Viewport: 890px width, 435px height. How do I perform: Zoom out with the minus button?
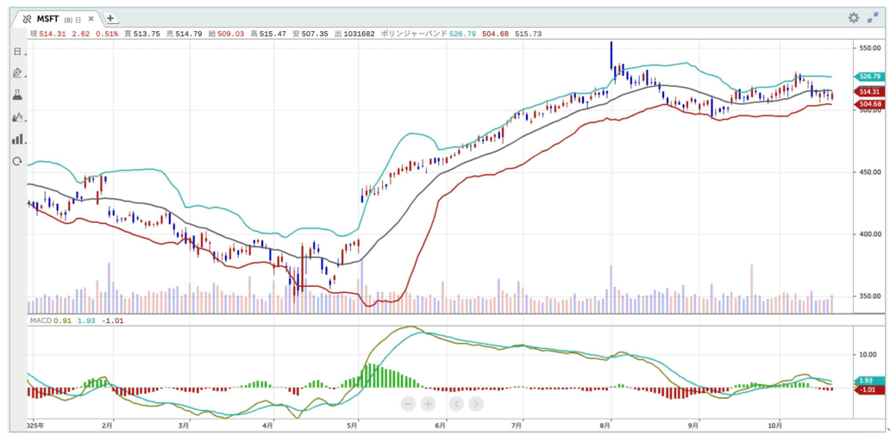coord(409,403)
